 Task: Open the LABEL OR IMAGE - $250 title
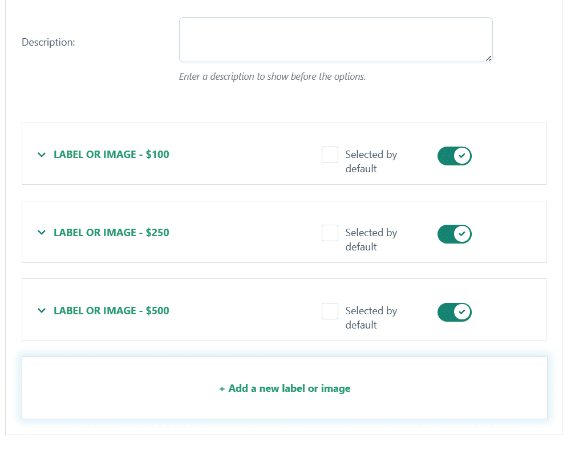(x=111, y=233)
